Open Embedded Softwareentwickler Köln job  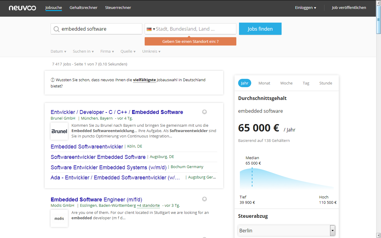coord(87,147)
